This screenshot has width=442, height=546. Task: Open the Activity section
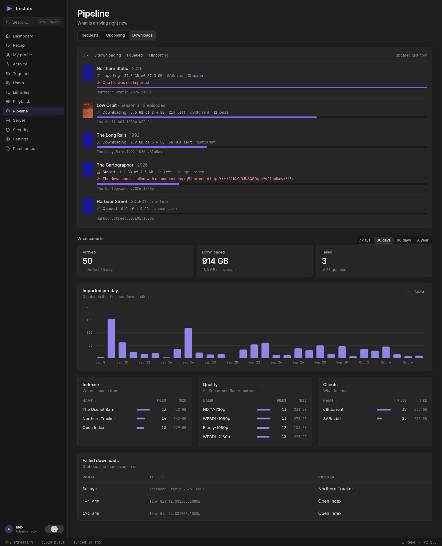point(33,64)
